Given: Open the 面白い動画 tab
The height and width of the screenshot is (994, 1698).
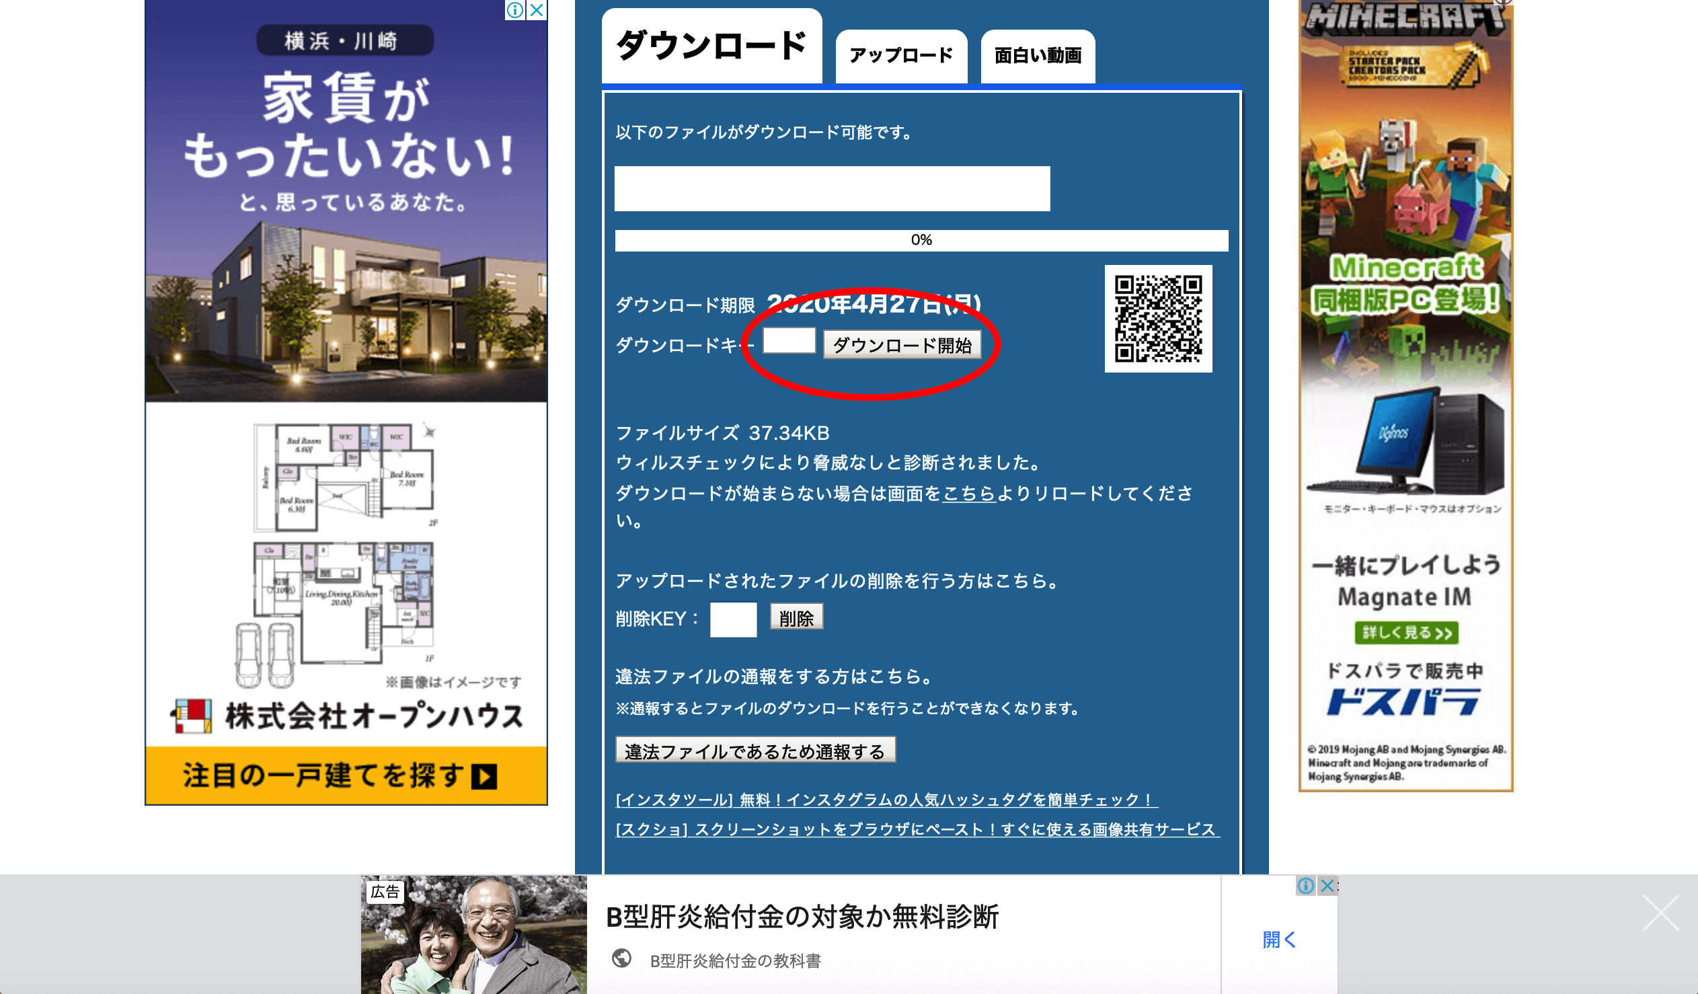Looking at the screenshot, I should tap(1037, 56).
